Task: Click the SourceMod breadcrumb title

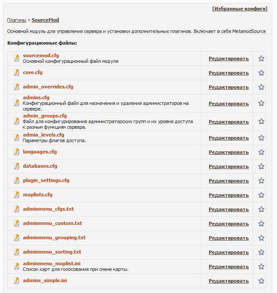Action: (x=45, y=20)
